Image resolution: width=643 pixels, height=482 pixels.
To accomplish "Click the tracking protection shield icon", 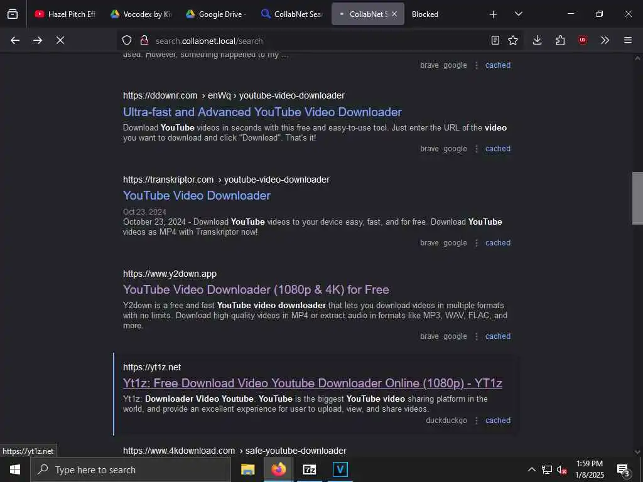I will (127, 40).
